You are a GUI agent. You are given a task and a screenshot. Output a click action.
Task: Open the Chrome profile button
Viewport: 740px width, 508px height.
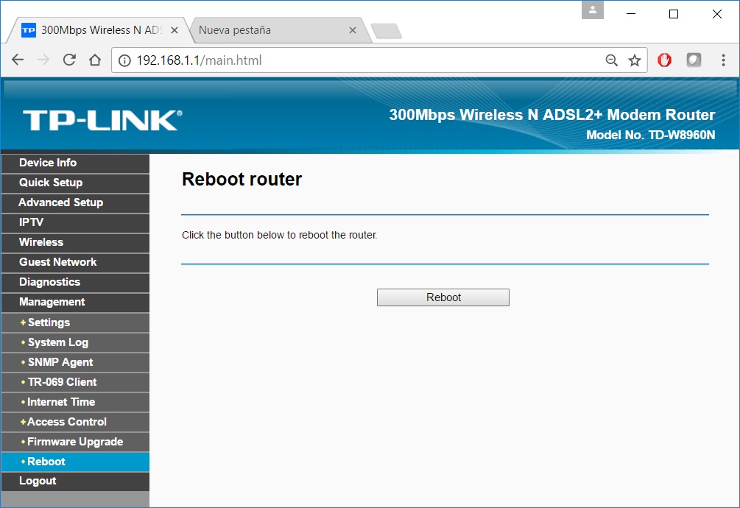click(593, 10)
